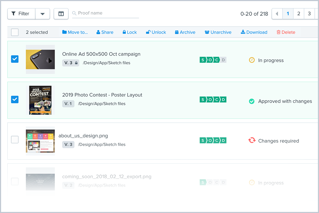Open the V. 1 version badge
Screen dimensions: 319x213
tap(68, 104)
